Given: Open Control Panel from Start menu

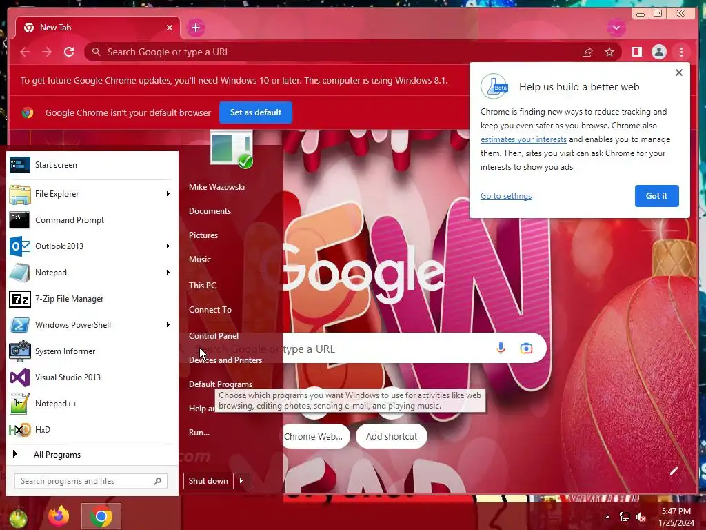Looking at the screenshot, I should coord(214,336).
